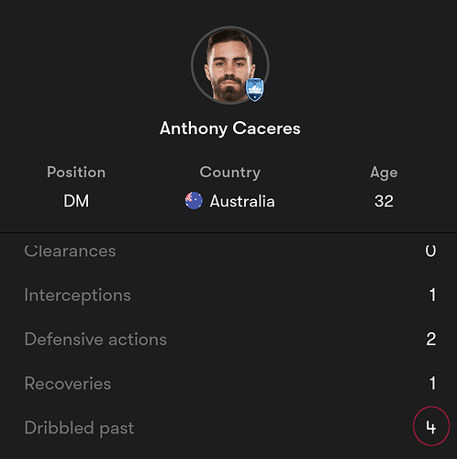Select the Australia country label
The height and width of the screenshot is (459, 457).
pos(242,201)
